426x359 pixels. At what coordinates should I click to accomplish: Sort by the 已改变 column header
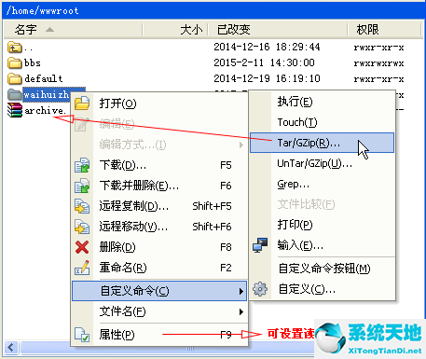tap(278, 30)
